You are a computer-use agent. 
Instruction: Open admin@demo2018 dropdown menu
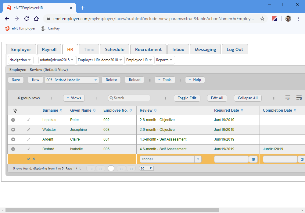(57, 60)
